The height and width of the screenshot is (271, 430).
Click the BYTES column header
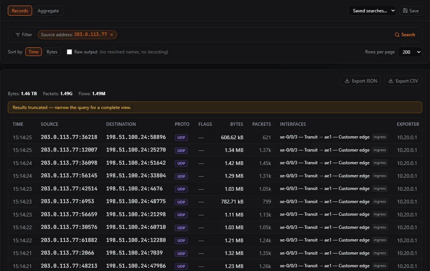tap(237, 124)
